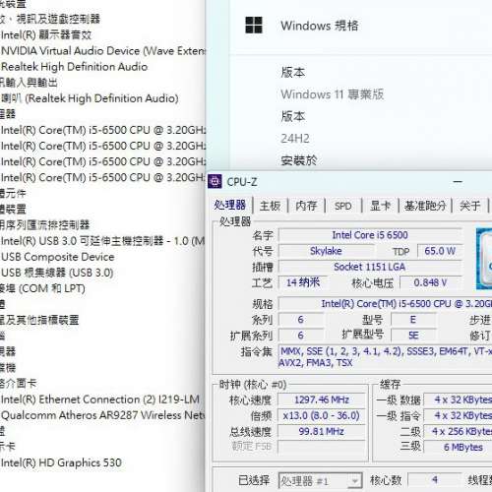Click the Intel processor logo in CPU-Z
Viewport: 492px width, 492px height.
484,259
